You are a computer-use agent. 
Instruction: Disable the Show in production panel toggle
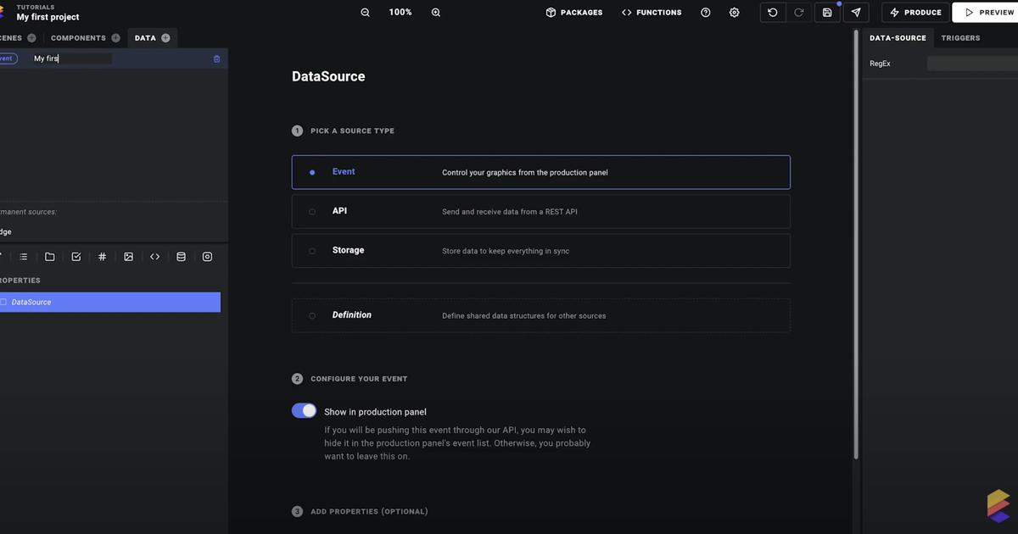click(303, 409)
